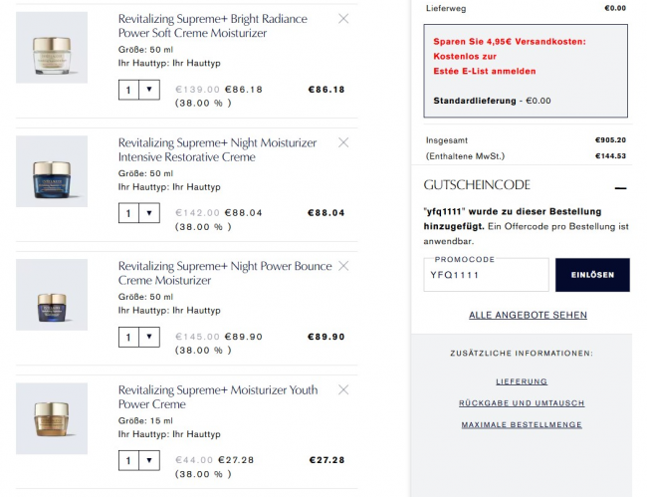This screenshot has height=497, width=647.
Task: Open Rückgabe und Umtausch link
Action: pyautogui.click(x=522, y=403)
